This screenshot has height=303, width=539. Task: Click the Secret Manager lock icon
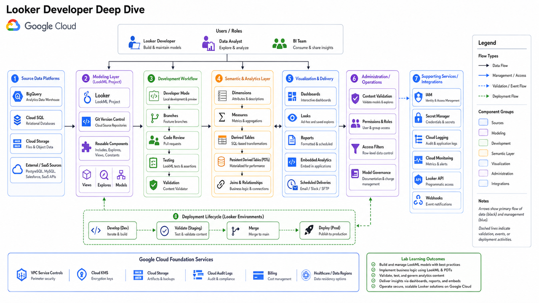point(418,119)
